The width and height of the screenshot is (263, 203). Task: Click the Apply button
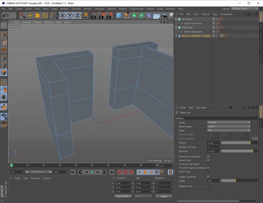click(164, 196)
